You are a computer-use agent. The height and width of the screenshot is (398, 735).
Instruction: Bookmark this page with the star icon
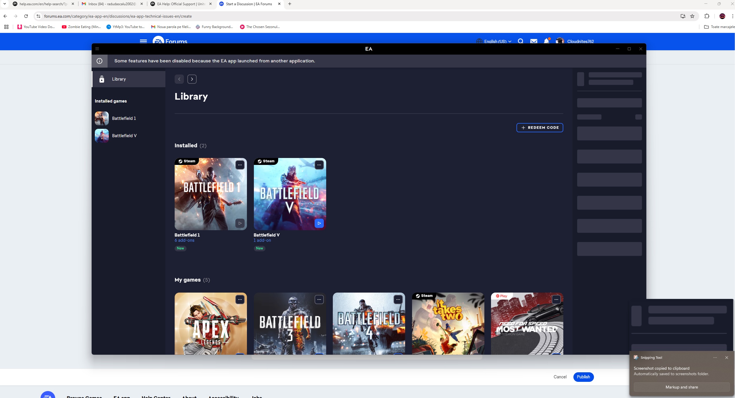(x=692, y=16)
